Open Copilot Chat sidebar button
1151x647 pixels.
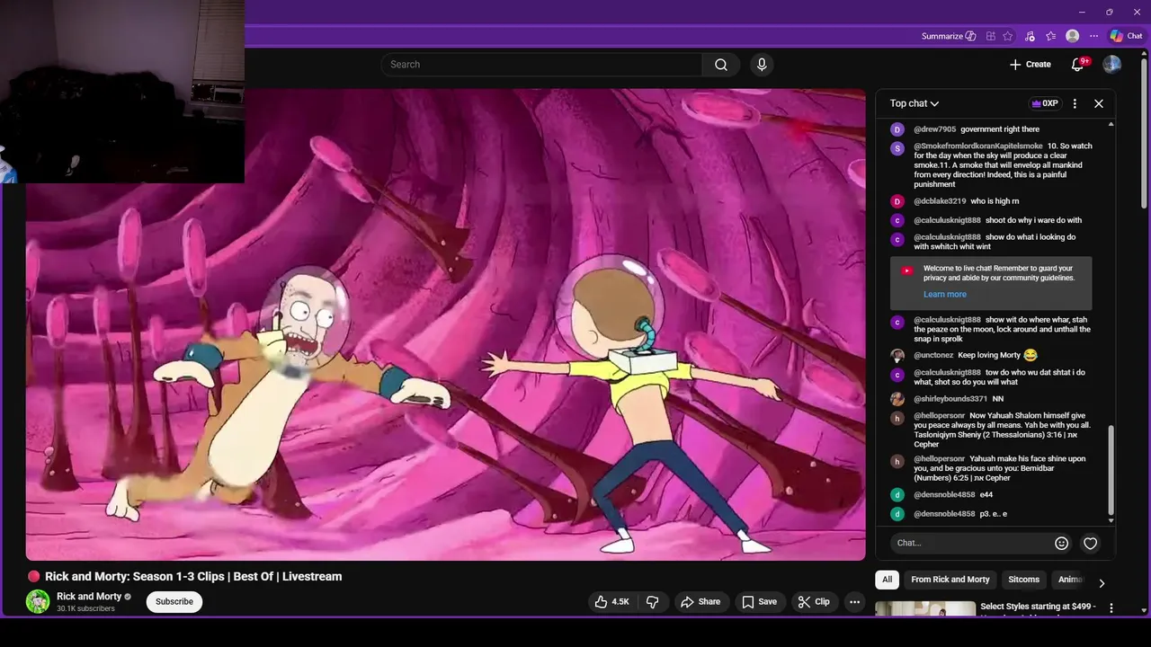[x=1126, y=36]
